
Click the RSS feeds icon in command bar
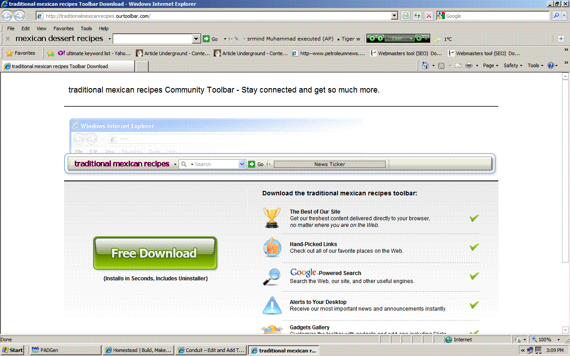(x=441, y=65)
